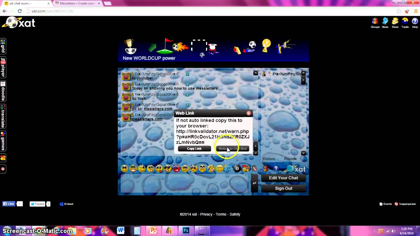The image size is (420, 236).
Task: Click the New WORLDCUP power banner
Action: tap(213, 50)
